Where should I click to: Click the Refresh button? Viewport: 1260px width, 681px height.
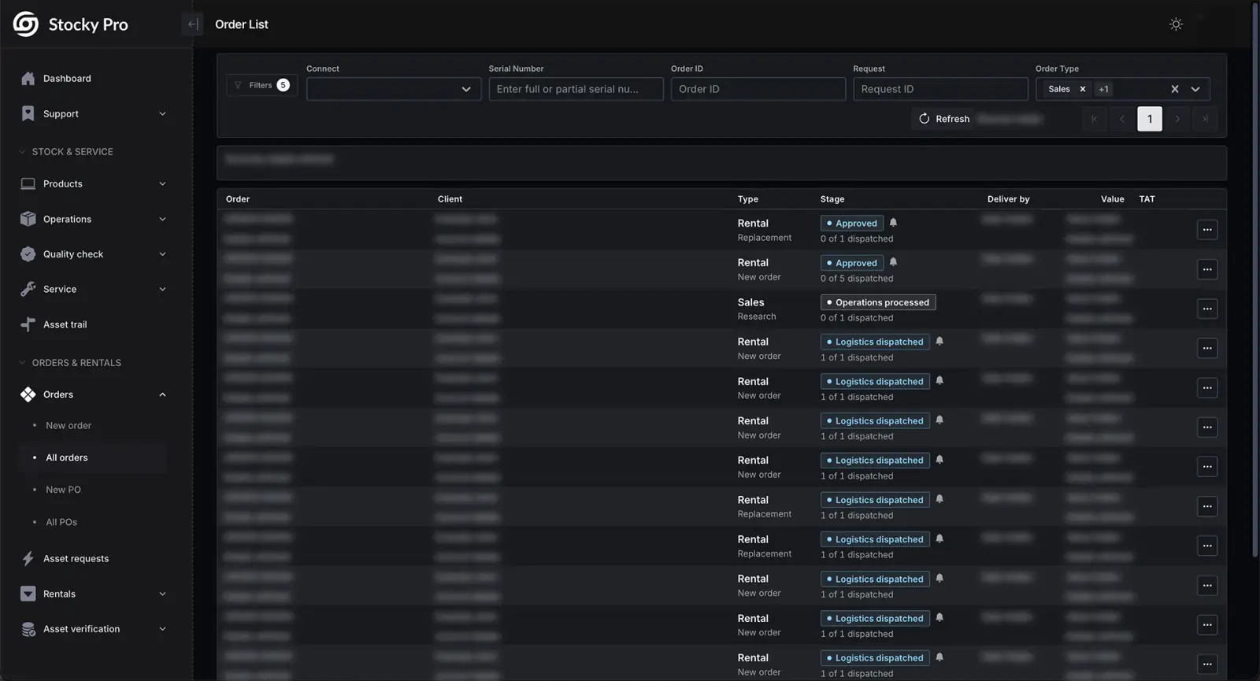944,119
